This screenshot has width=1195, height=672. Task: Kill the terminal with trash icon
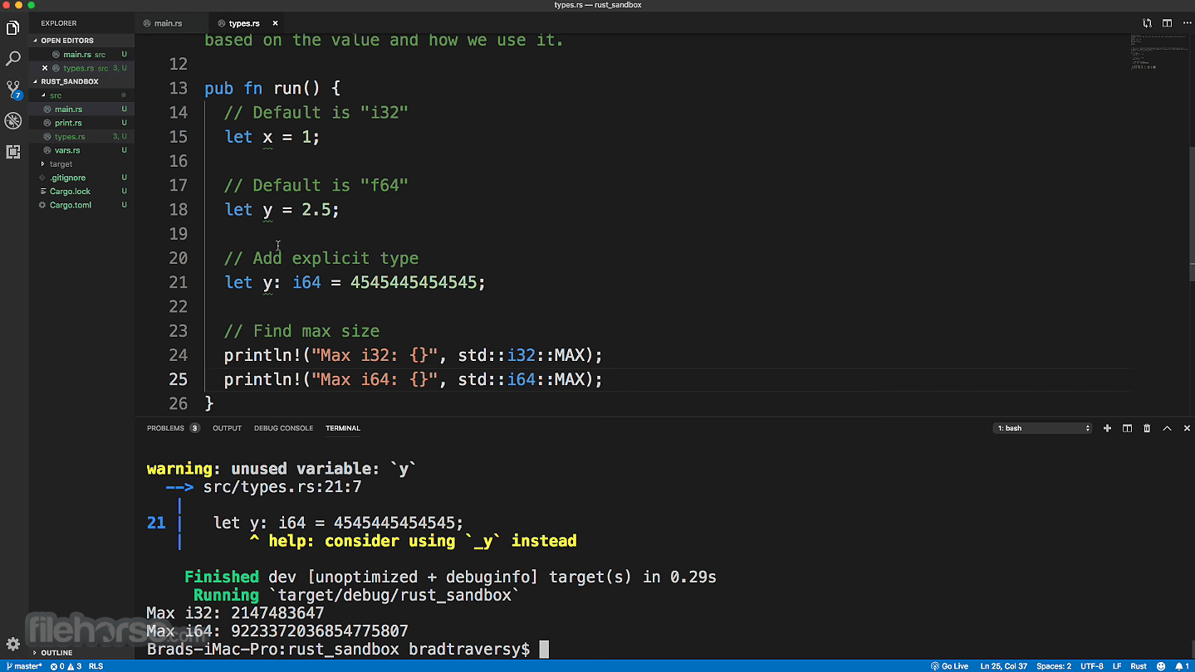pyautogui.click(x=1147, y=428)
